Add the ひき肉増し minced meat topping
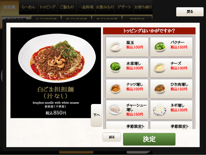The height and width of the screenshot is (155, 206). [171, 89]
